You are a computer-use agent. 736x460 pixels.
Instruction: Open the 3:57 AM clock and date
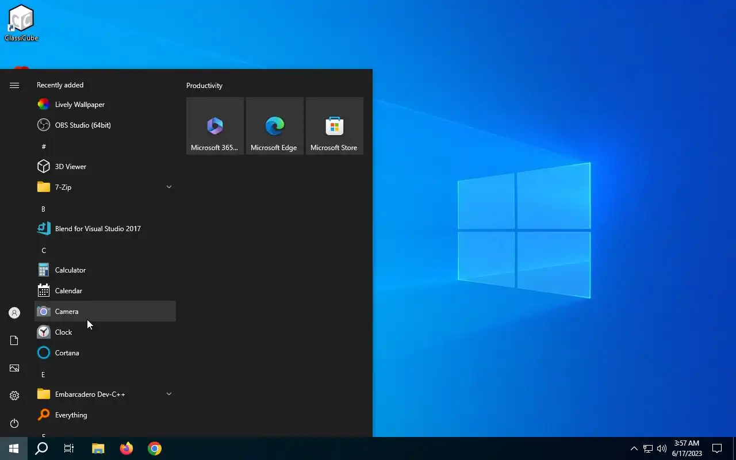687,448
